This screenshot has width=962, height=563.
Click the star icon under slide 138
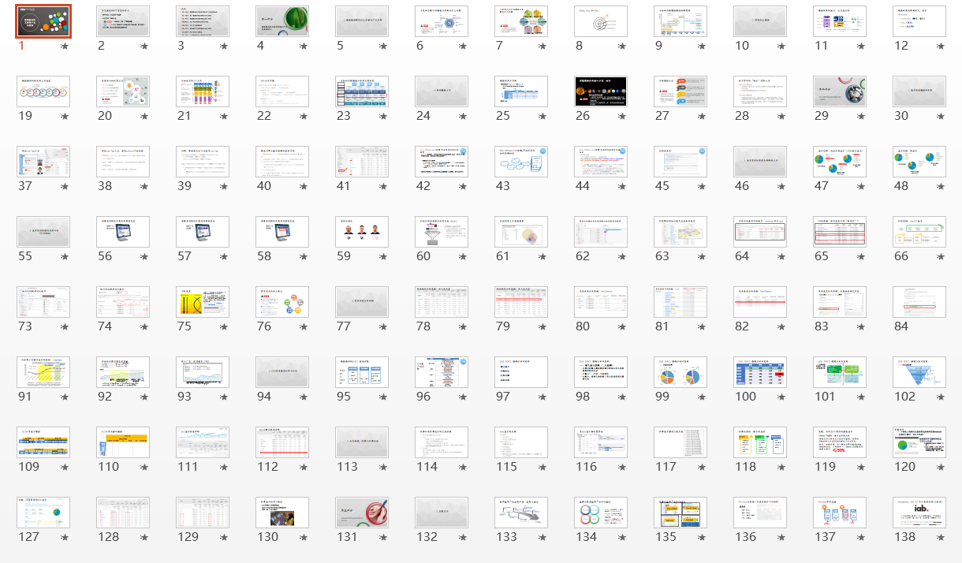click(941, 538)
